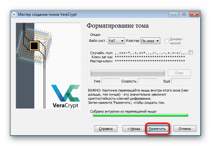Viewport: 211px width, 146px height.
Task: Enable the Динамический checkbox
Action: (167, 41)
